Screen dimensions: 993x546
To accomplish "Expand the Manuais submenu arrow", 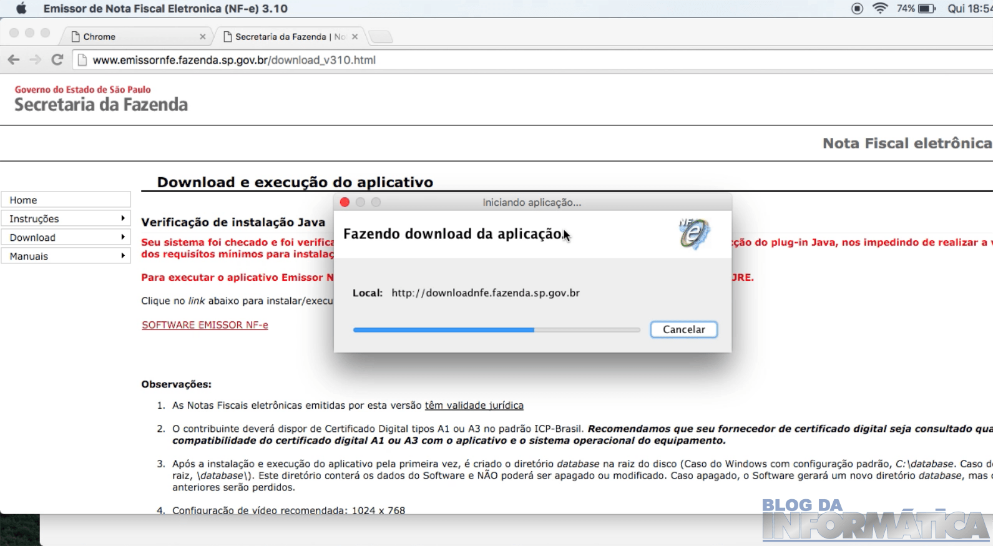I will click(123, 256).
